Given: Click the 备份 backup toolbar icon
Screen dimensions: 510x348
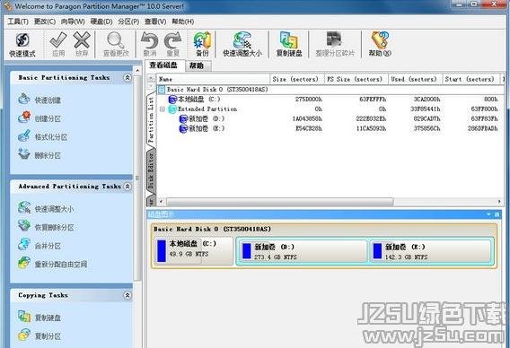Looking at the screenshot, I should [x=202, y=45].
